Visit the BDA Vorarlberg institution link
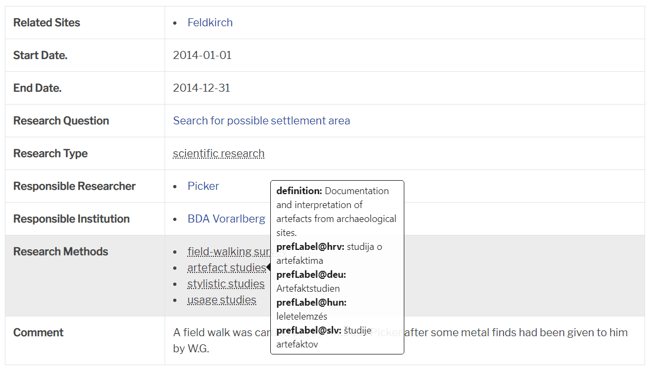The width and height of the screenshot is (651, 370). pyautogui.click(x=226, y=219)
